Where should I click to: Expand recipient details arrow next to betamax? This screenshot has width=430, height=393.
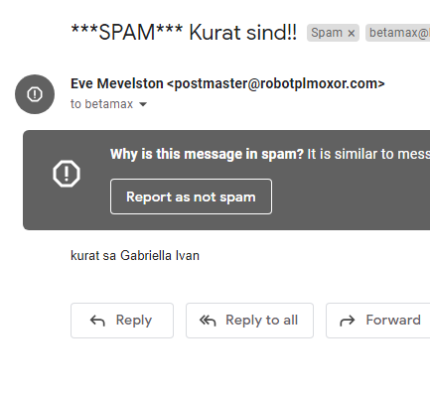click(x=143, y=104)
